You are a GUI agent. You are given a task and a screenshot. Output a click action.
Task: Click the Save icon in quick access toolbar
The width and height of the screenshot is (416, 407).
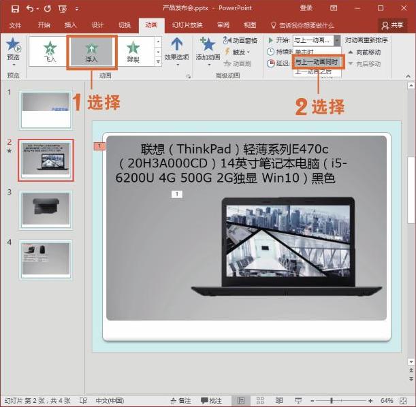coord(15,9)
